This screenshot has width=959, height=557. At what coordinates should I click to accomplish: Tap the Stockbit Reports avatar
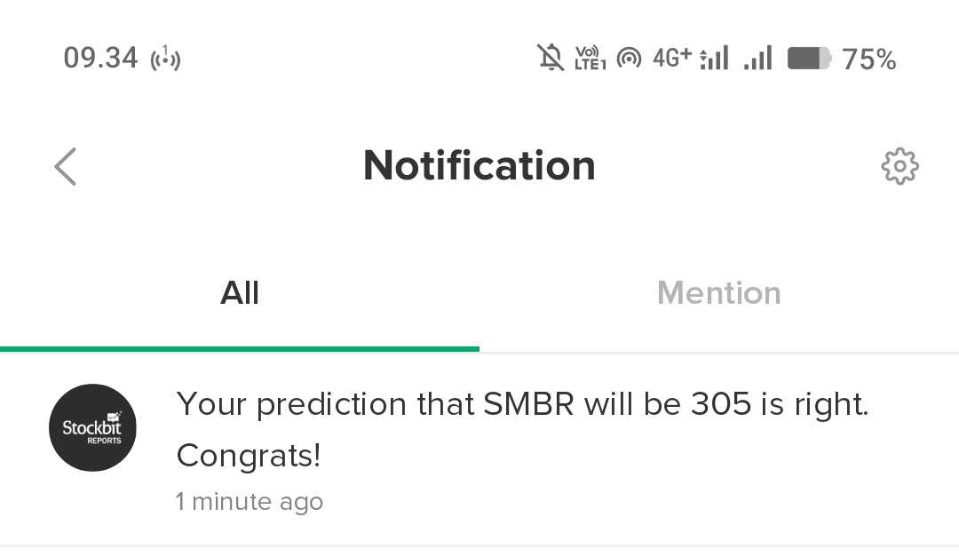click(92, 428)
